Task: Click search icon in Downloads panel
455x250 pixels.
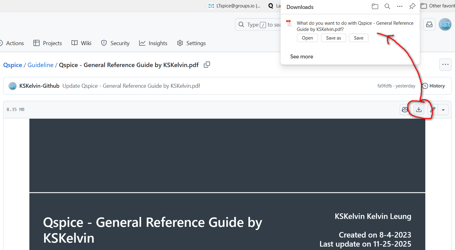Action: [x=387, y=6]
